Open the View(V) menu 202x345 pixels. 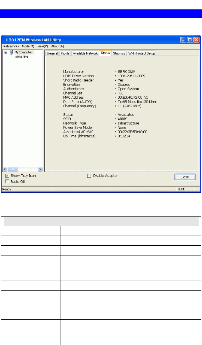(x=43, y=46)
